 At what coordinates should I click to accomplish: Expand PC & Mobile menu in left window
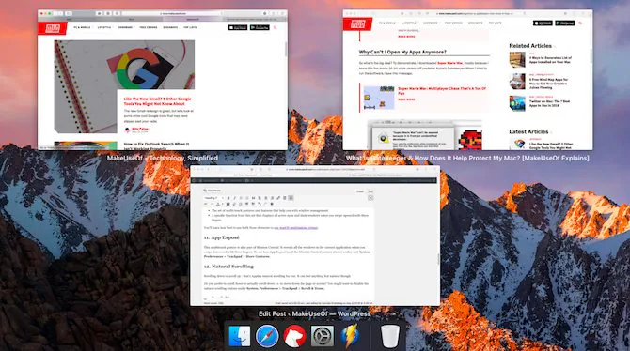pos(83,27)
